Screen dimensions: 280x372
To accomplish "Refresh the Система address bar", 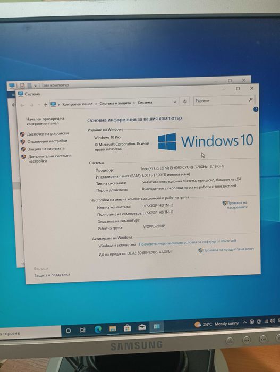I will 185,102.
